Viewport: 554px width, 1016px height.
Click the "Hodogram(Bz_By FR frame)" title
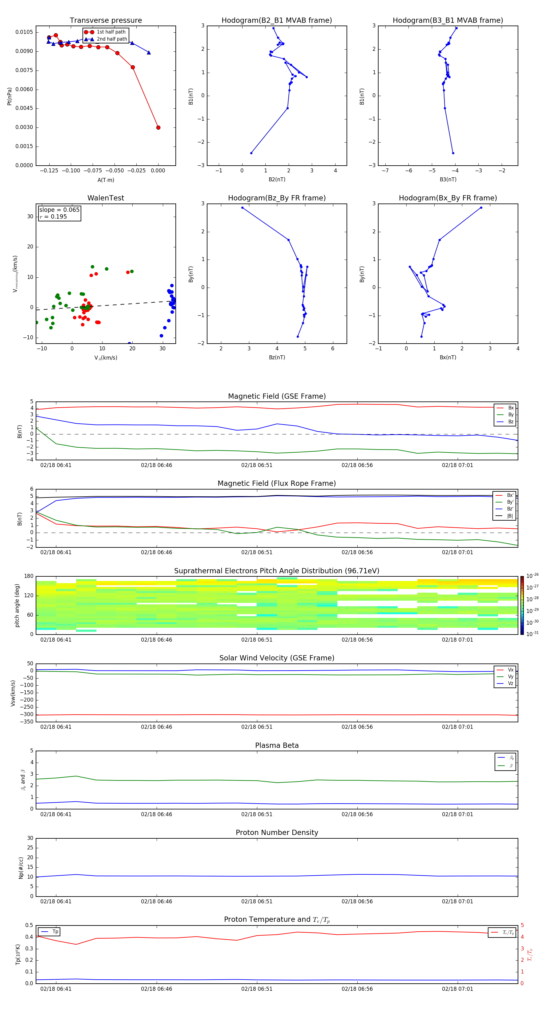(x=277, y=198)
